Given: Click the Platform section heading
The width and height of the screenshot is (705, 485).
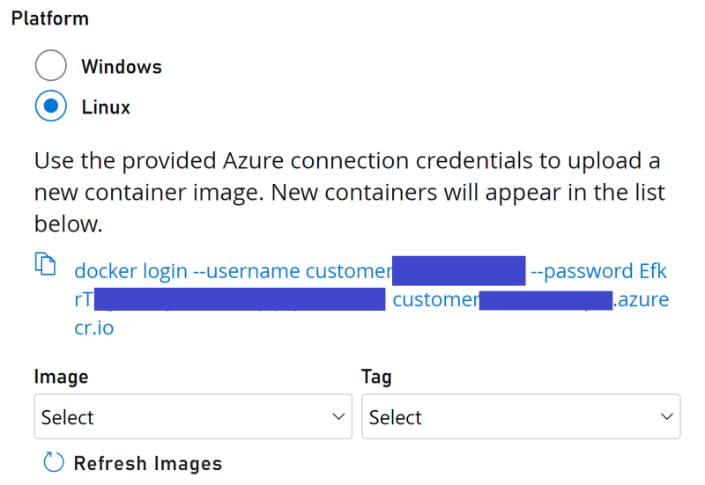Looking at the screenshot, I should point(50,18).
